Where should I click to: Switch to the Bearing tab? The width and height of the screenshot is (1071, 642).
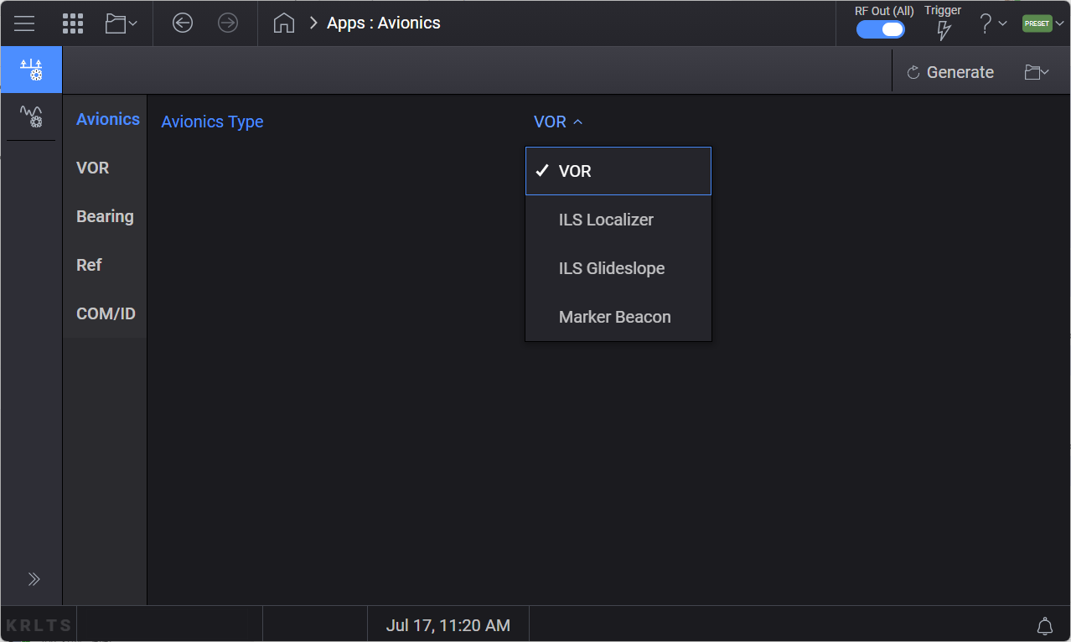coord(105,216)
